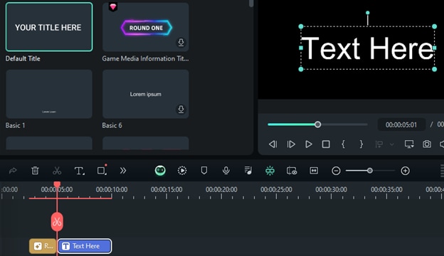Toggle the green auto ripple icon
Screen dimensions: 444x256
pos(270,171)
